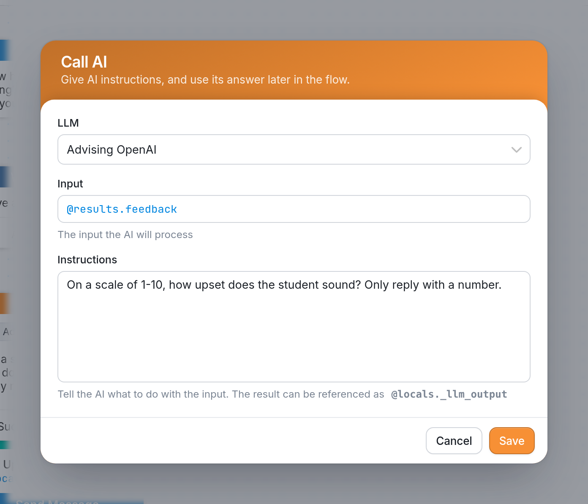The width and height of the screenshot is (588, 504).
Task: Click 'The input the AI will process' hint
Action: [125, 235]
